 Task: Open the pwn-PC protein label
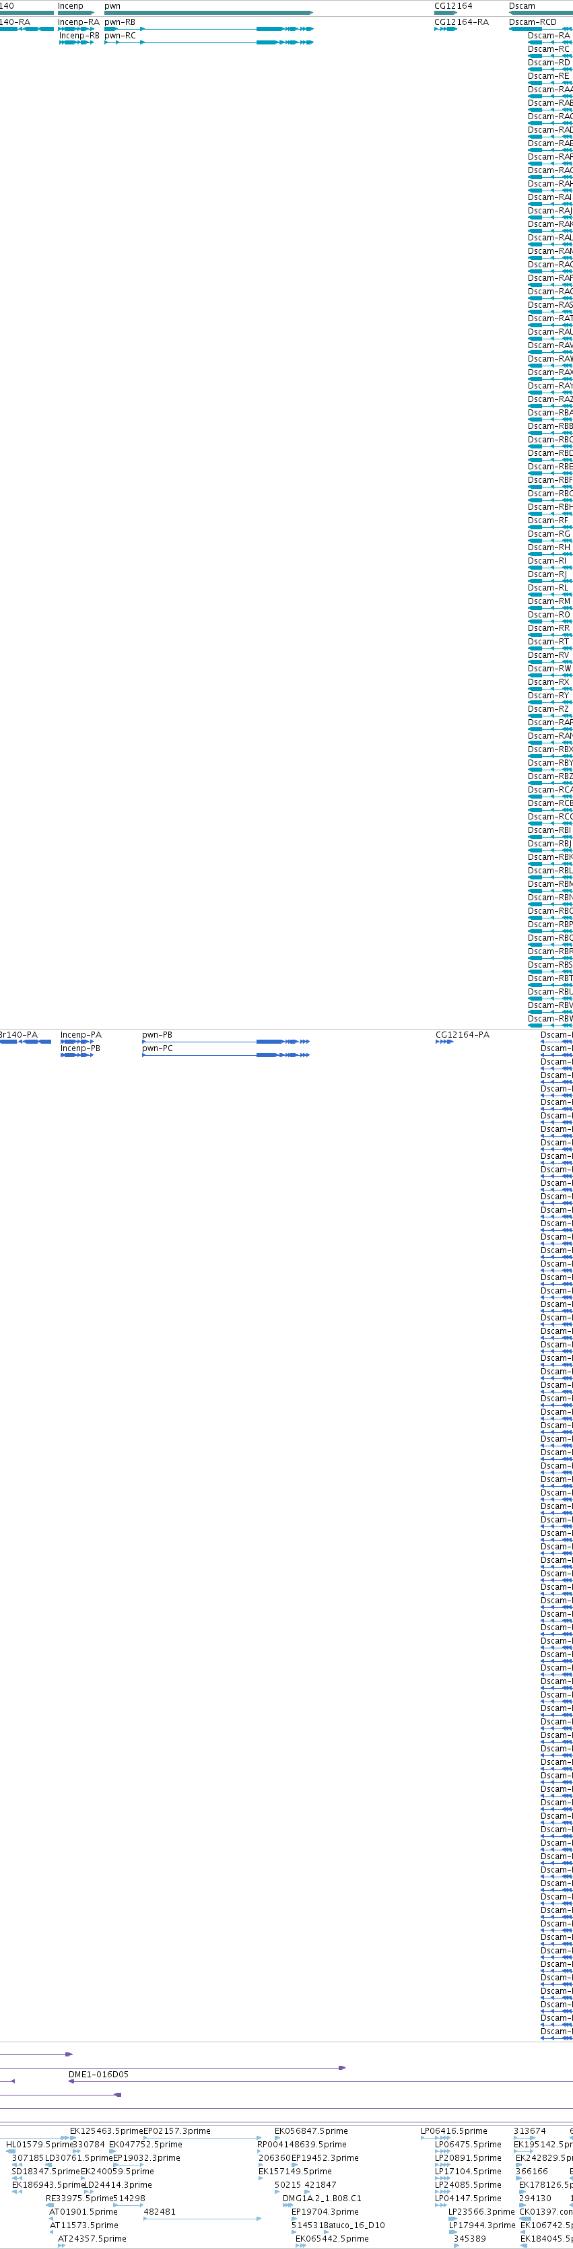point(158,1048)
